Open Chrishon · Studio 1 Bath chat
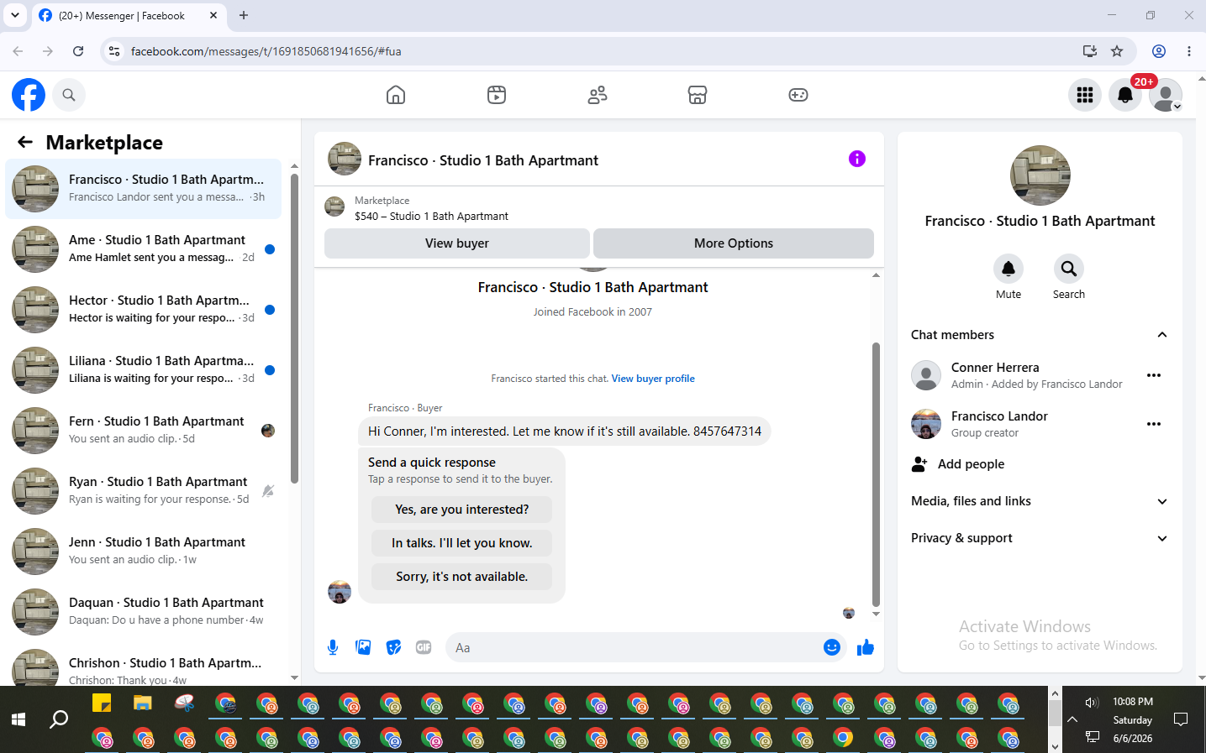 pyautogui.click(x=144, y=665)
